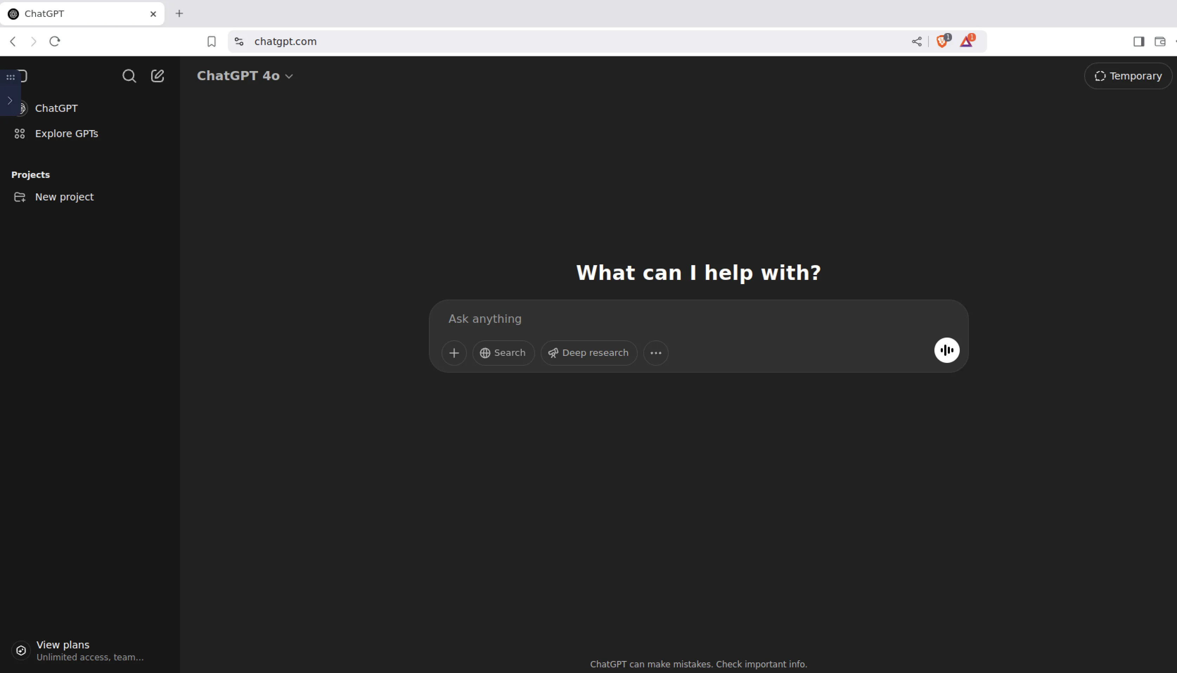
Task: Click the grid dots icon at top-left
Action: 10,77
